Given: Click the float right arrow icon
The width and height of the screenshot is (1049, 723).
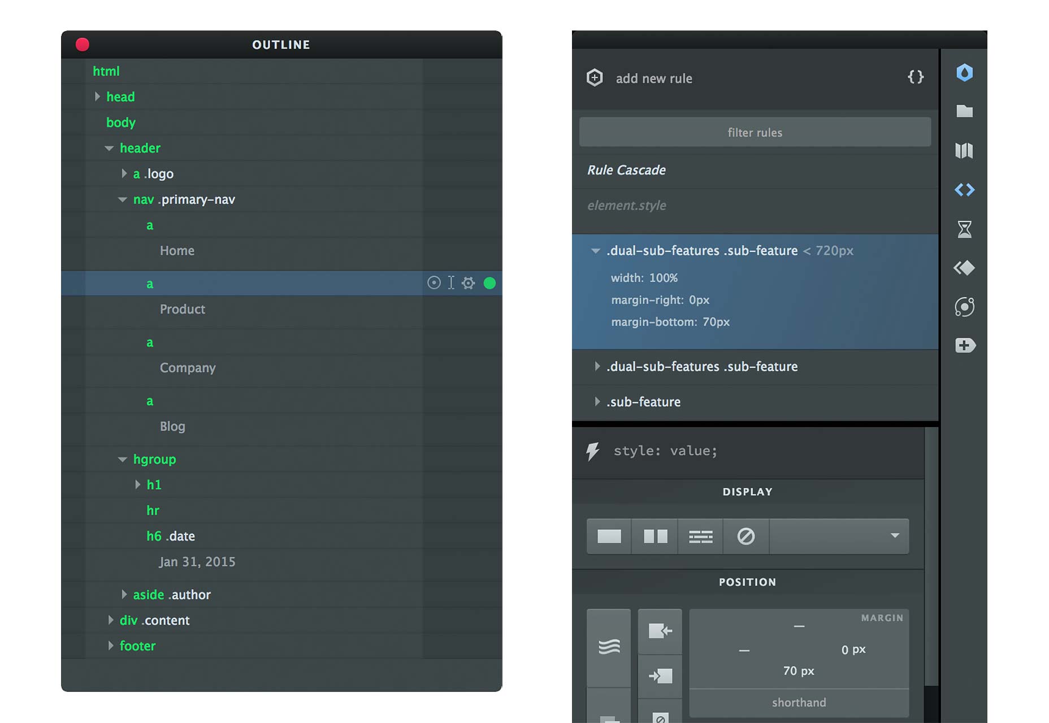Looking at the screenshot, I should (x=660, y=676).
